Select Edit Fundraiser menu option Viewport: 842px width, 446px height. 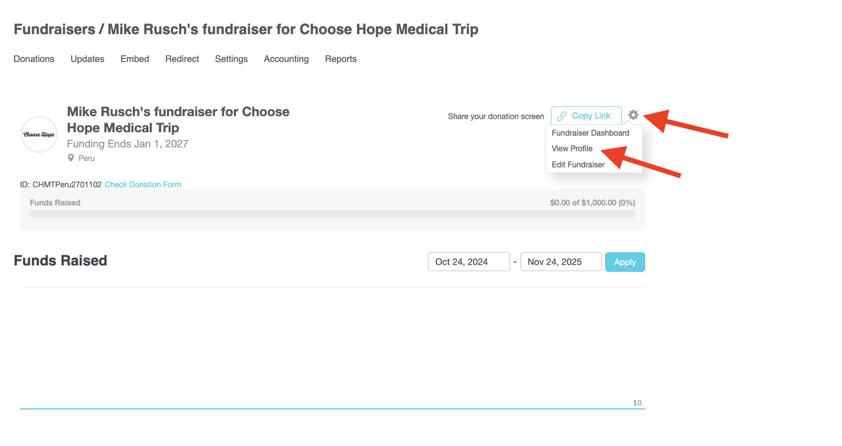coord(578,164)
